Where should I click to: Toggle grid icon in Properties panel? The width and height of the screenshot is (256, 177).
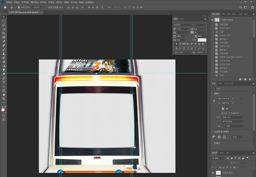219,137
